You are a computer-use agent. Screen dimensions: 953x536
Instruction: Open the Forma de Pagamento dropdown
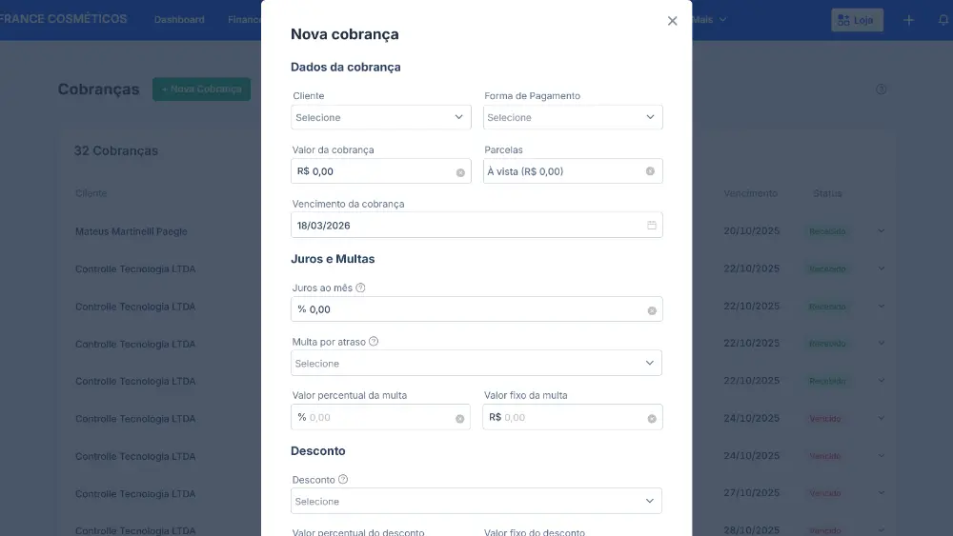pos(573,117)
